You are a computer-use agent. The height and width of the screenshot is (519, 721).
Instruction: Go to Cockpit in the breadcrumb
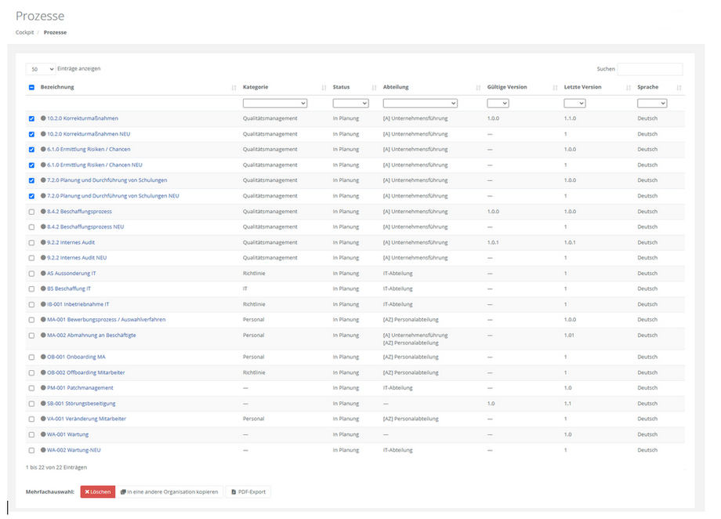pos(24,32)
